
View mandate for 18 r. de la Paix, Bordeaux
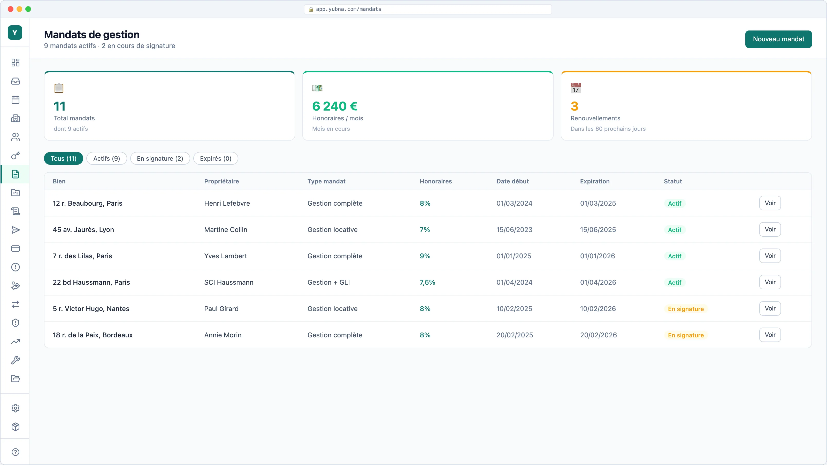770,335
